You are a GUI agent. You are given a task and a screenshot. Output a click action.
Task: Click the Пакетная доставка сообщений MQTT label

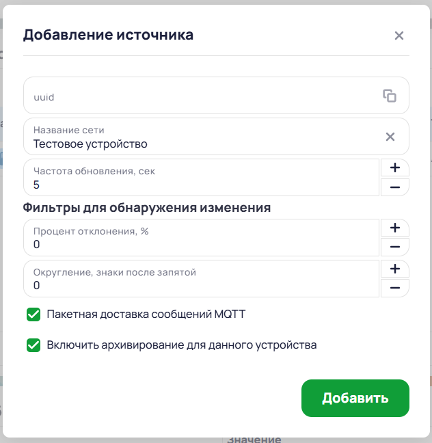tap(146, 314)
